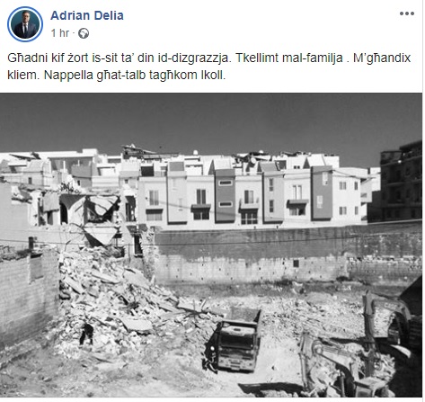The height and width of the screenshot is (402, 425).
Task: Click the truck in the photo
Action: point(235,341)
